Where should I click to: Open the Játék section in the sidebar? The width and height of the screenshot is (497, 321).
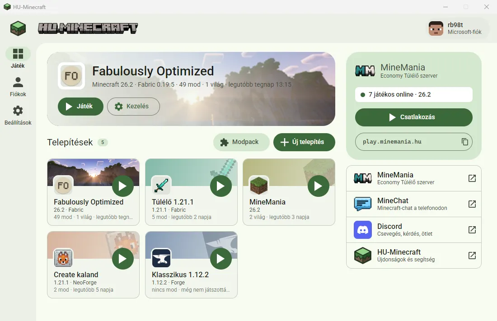click(18, 58)
